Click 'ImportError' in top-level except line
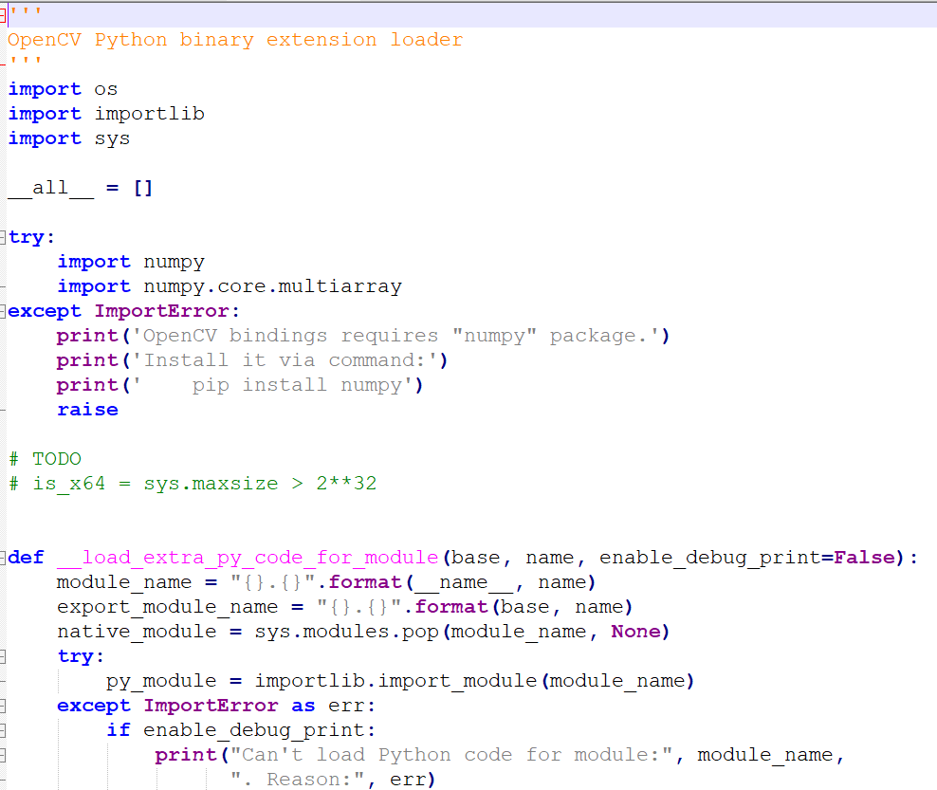The height and width of the screenshot is (790, 937). 161,311
